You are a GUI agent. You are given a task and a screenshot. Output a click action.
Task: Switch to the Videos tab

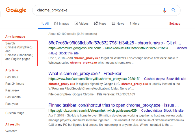pos(81,24)
